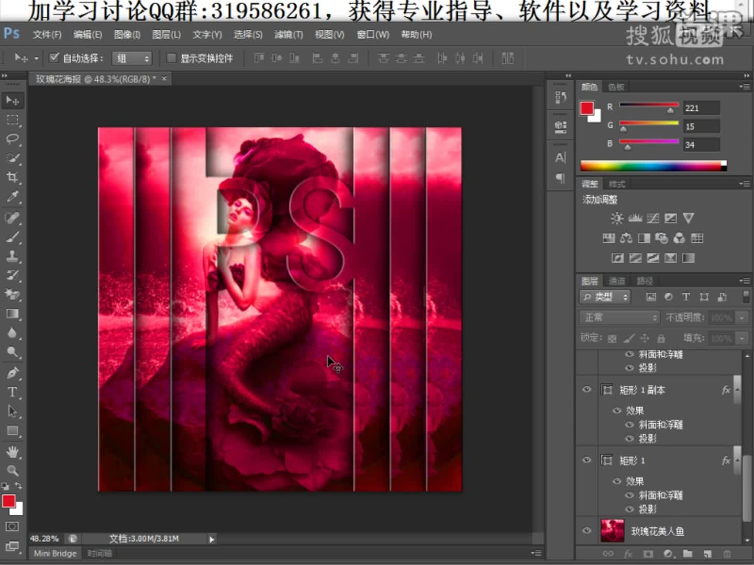Select the Move tool in the toolbox
The image size is (754, 565).
pos(12,100)
